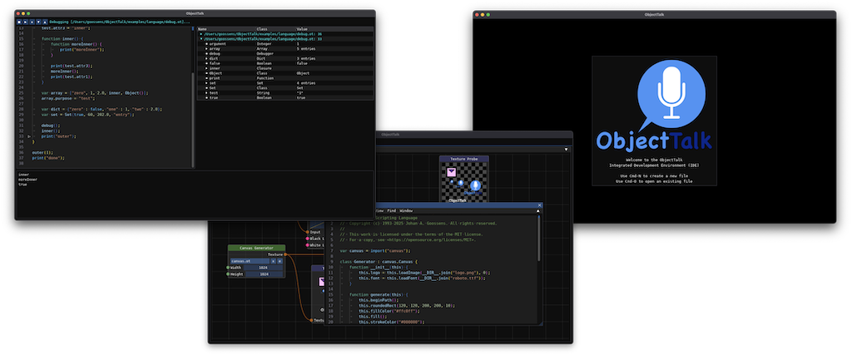
Task: Click the 'debug();' code line
Action: pos(51,126)
